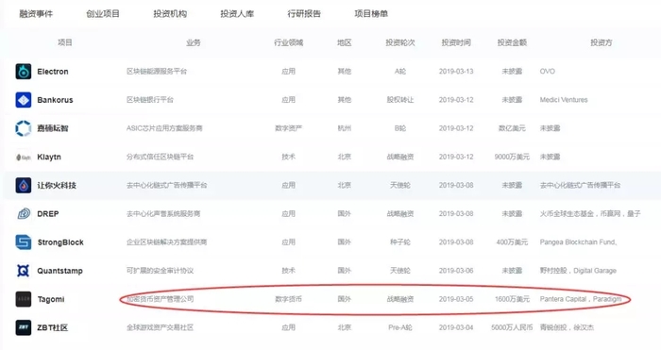Click the 投资轮次 column header
The width and height of the screenshot is (661, 350).
coord(400,42)
